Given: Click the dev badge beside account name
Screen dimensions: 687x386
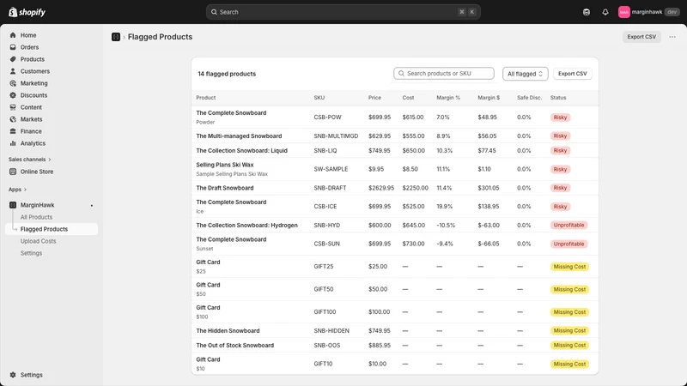Looking at the screenshot, I should 672,12.
